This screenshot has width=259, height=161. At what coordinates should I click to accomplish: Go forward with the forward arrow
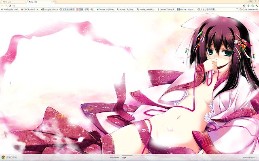[6, 6]
